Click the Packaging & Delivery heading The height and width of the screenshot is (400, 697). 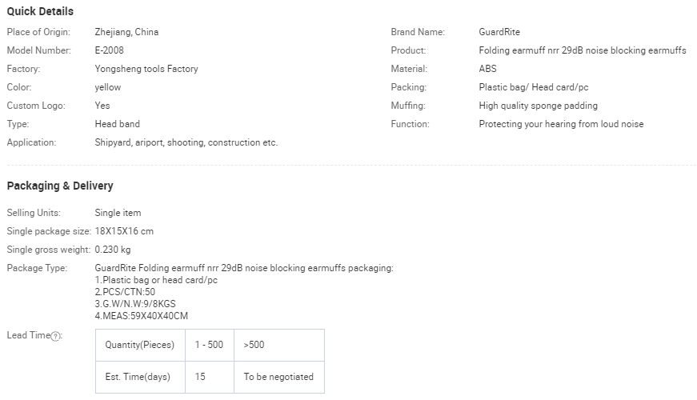[60, 186]
